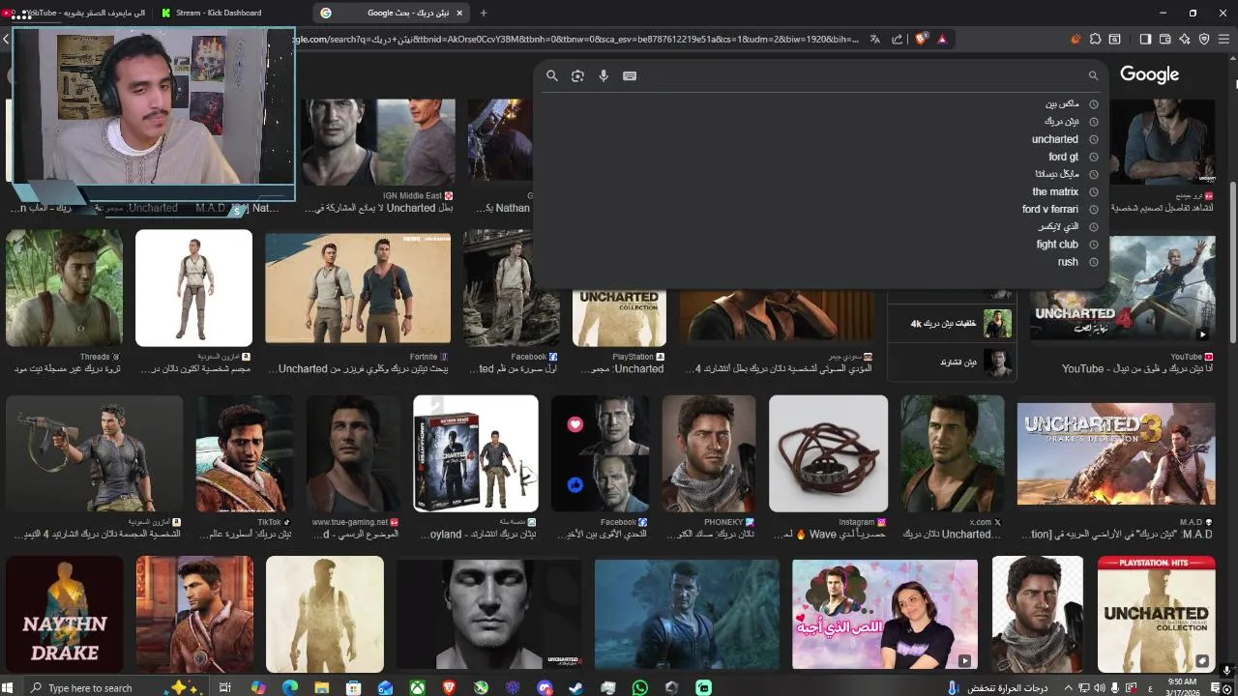Open Google Lens image search
The image size is (1238, 696).
577,75
